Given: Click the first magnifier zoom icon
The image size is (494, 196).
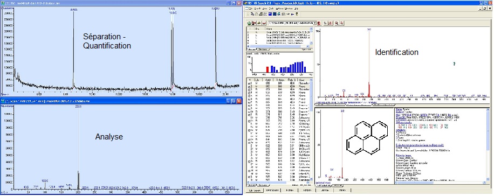Looking at the screenshot, I should point(337,23).
